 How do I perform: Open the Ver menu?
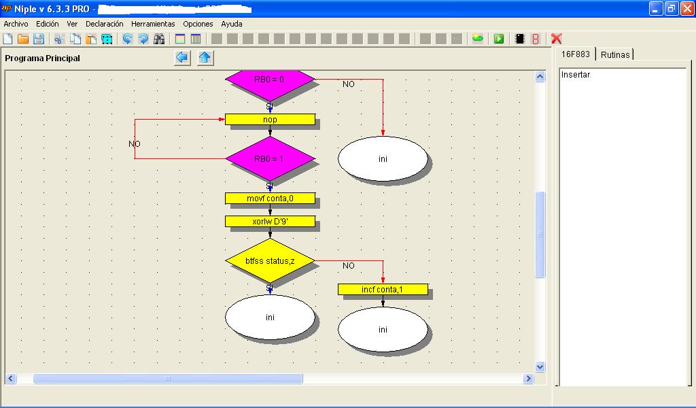coord(72,24)
